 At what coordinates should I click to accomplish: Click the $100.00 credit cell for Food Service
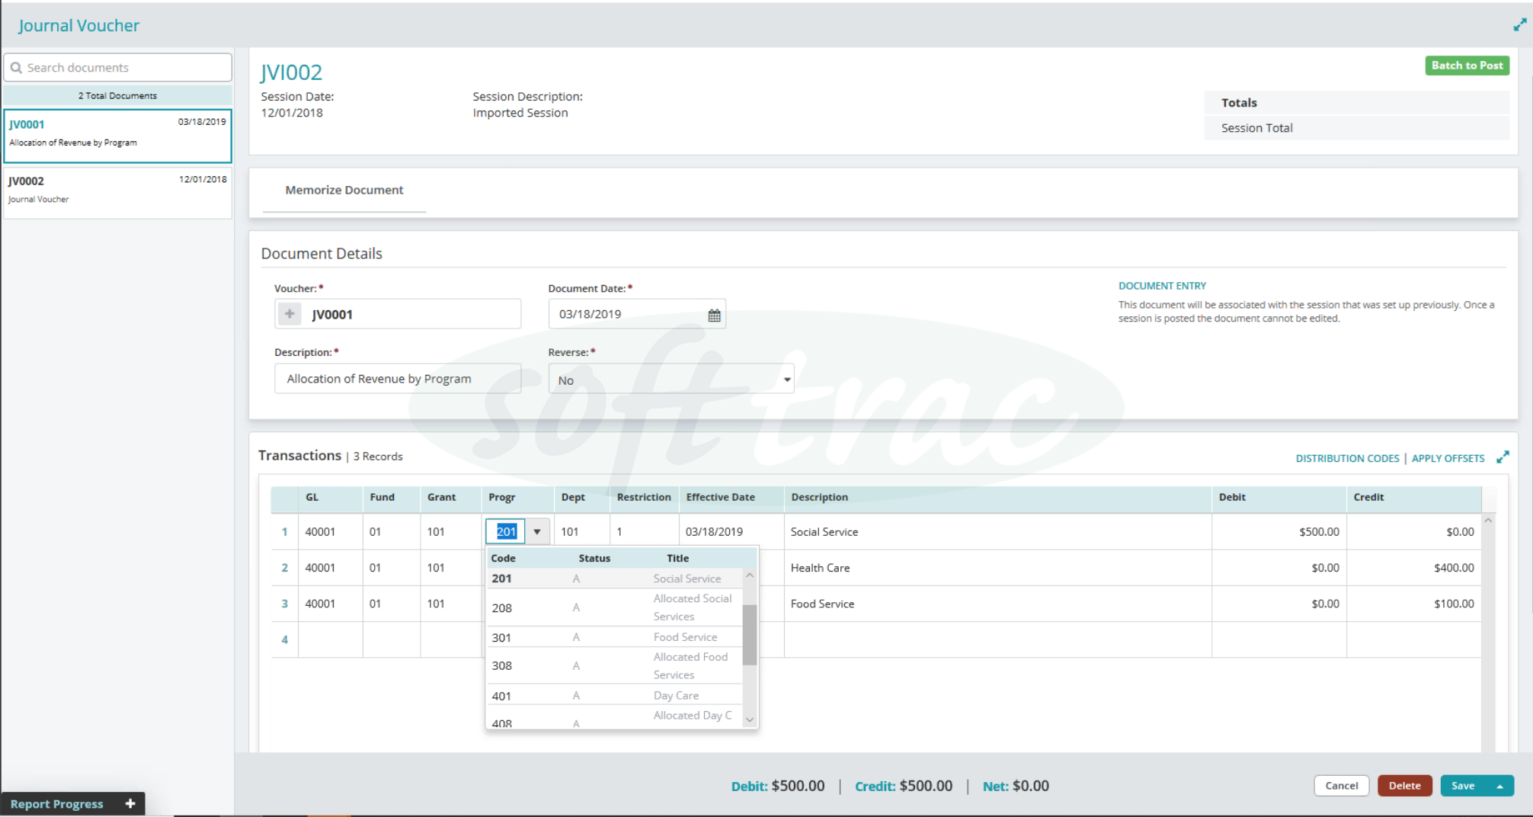1413,604
